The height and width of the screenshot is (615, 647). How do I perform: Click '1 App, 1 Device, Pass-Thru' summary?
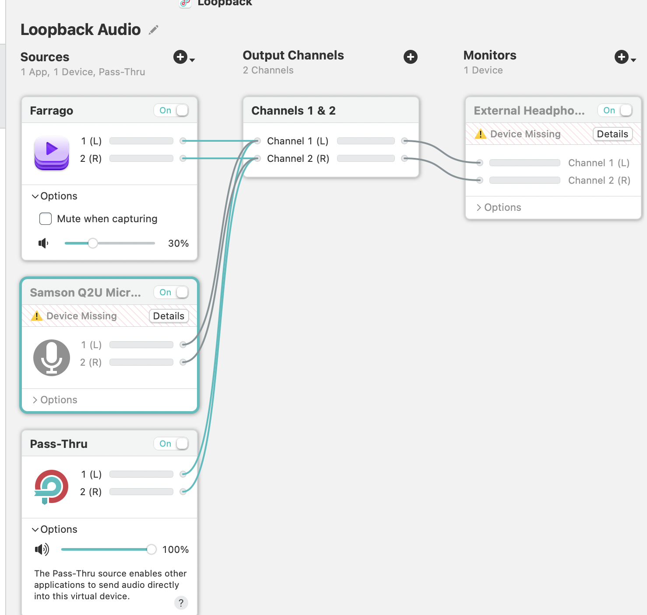click(x=83, y=72)
